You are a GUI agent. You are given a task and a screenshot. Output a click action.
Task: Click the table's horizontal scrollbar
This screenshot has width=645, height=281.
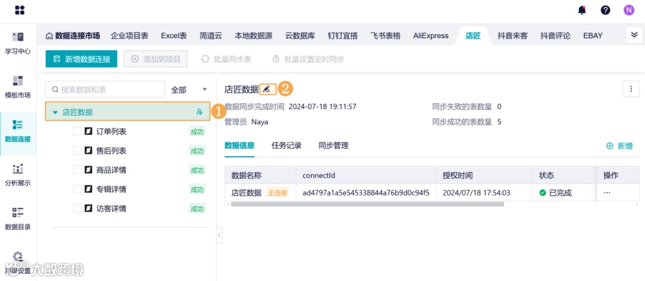pyautogui.click(x=367, y=204)
